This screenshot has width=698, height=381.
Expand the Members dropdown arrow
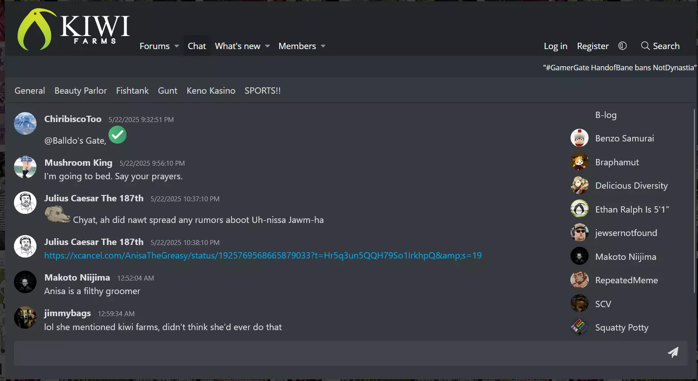pos(323,46)
